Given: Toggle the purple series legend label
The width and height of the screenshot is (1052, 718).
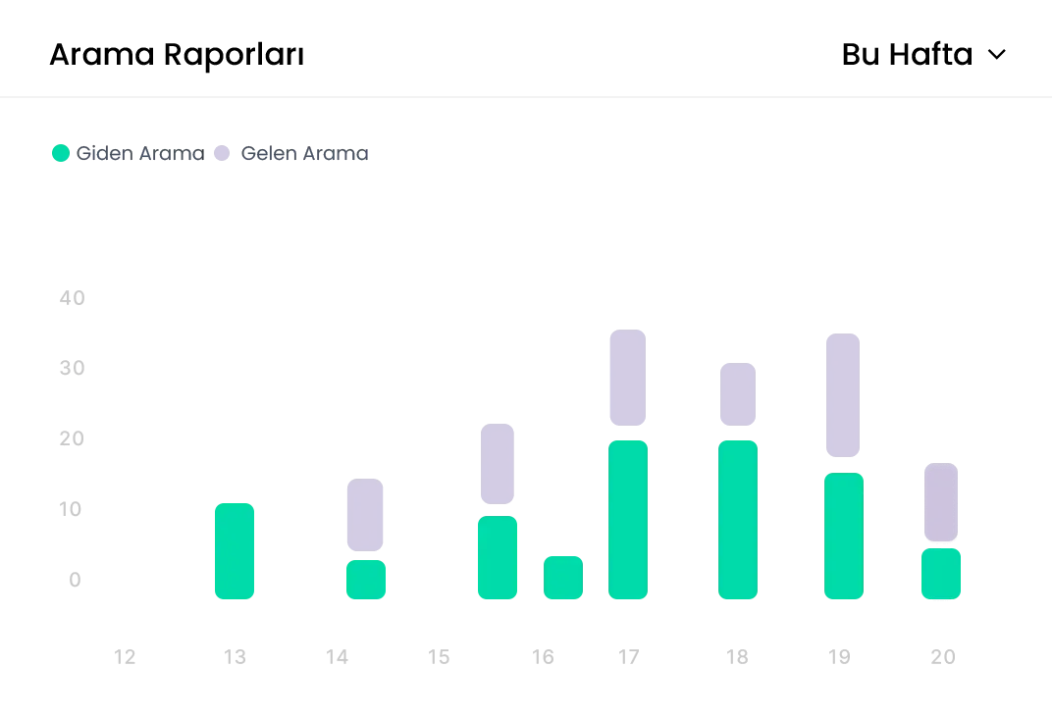Looking at the screenshot, I should point(302,153).
